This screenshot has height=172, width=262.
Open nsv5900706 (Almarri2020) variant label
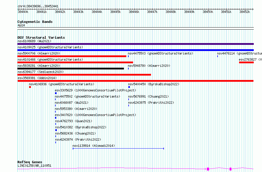[39, 53]
